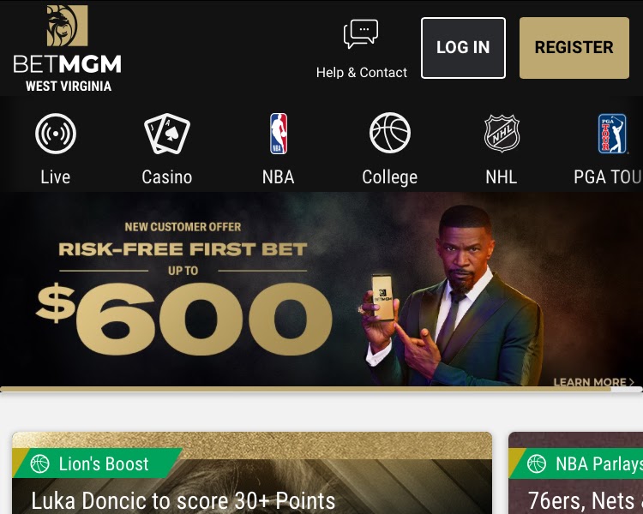
Task: Click the Lion's Boost basketball badge icon
Action: [39, 464]
